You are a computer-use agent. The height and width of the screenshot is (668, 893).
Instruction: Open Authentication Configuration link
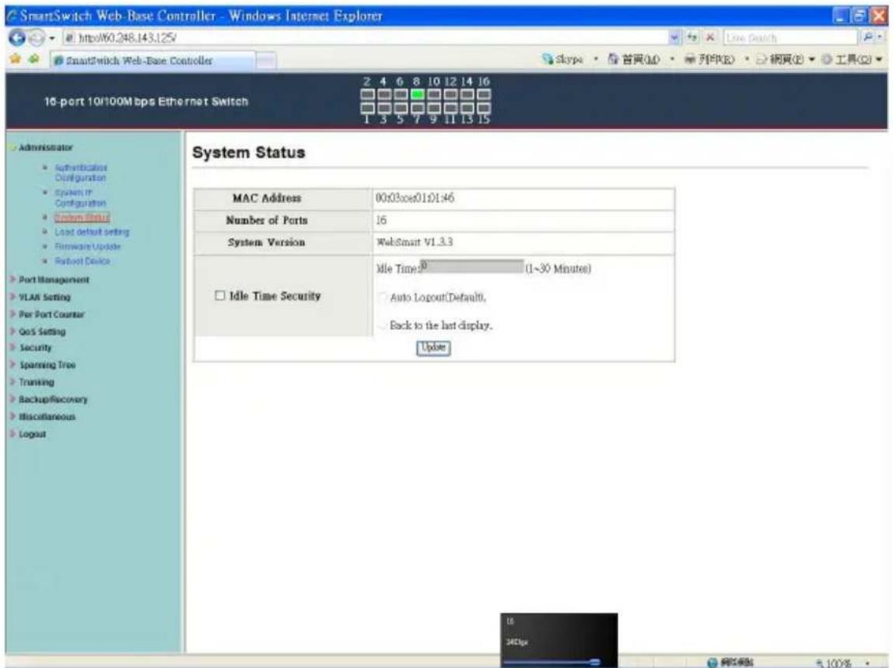(x=81, y=173)
